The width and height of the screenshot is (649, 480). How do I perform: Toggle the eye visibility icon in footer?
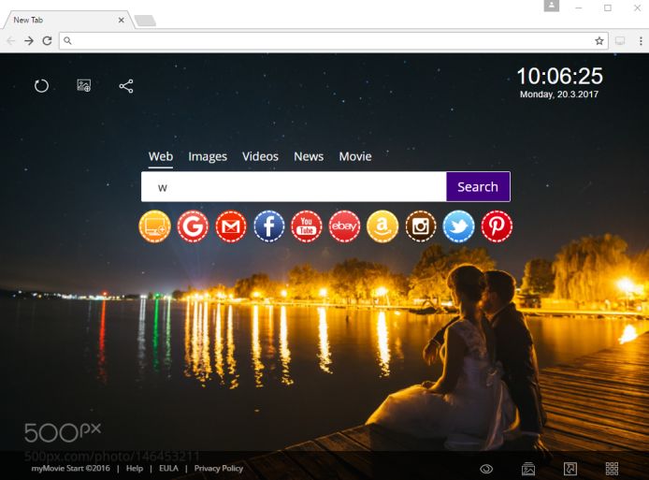[486, 469]
